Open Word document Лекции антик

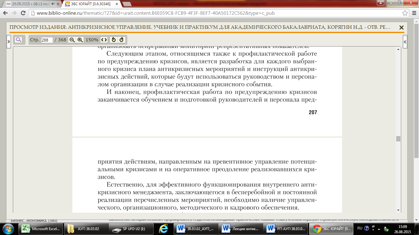pyautogui.click(x=241, y=229)
